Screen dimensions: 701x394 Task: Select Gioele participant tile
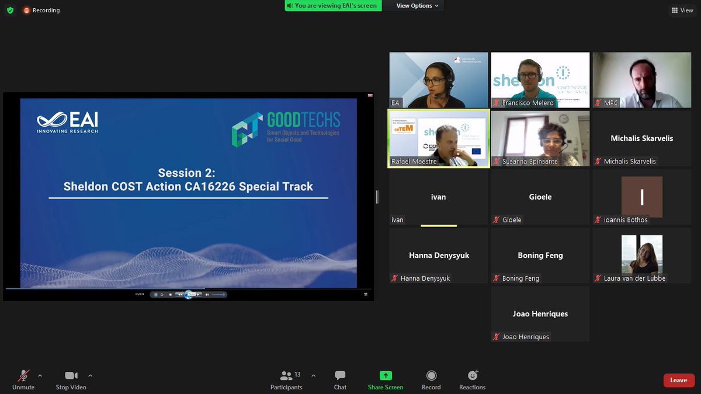pos(540,197)
